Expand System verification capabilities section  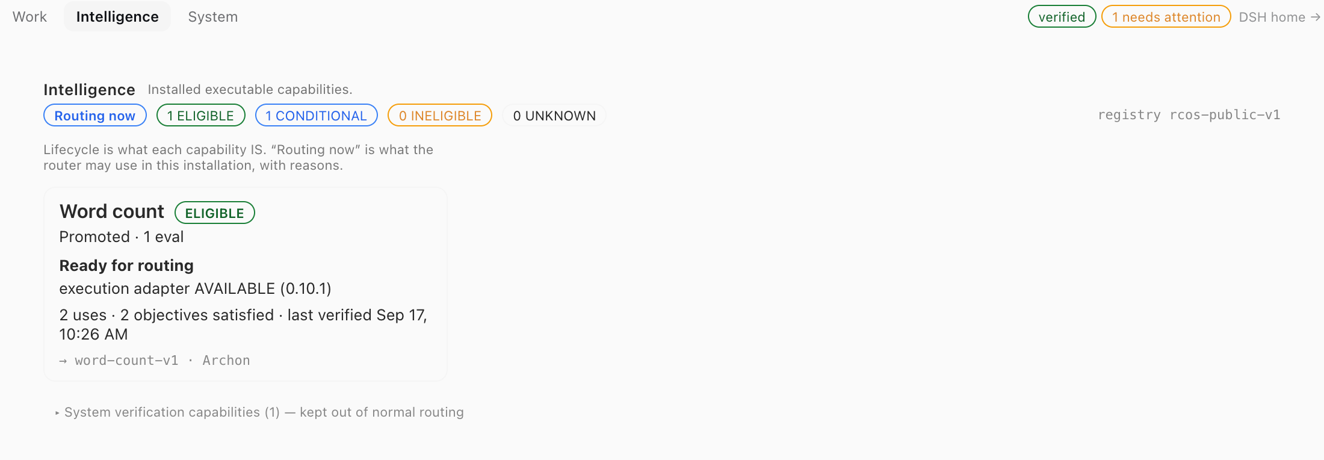pos(259,412)
